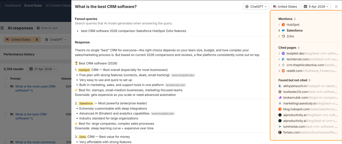Open the Brand Radar tab
This screenshot has height=144, width=342.
pos(33,5)
